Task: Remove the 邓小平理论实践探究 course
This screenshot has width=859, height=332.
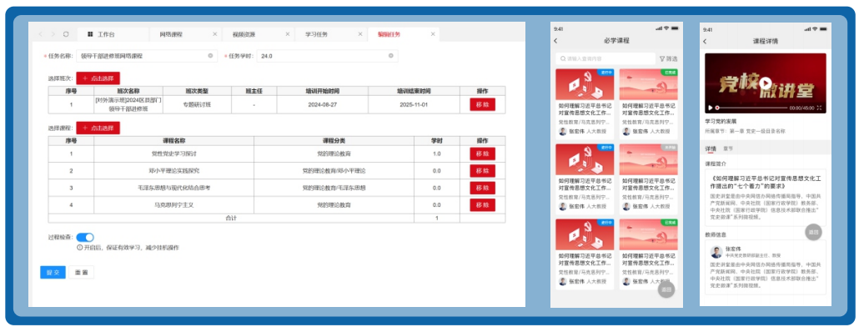Action: [x=482, y=171]
